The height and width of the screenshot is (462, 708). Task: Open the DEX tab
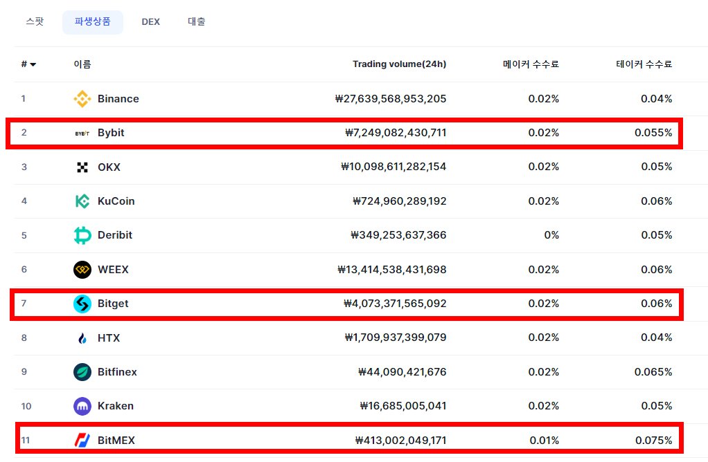(151, 21)
